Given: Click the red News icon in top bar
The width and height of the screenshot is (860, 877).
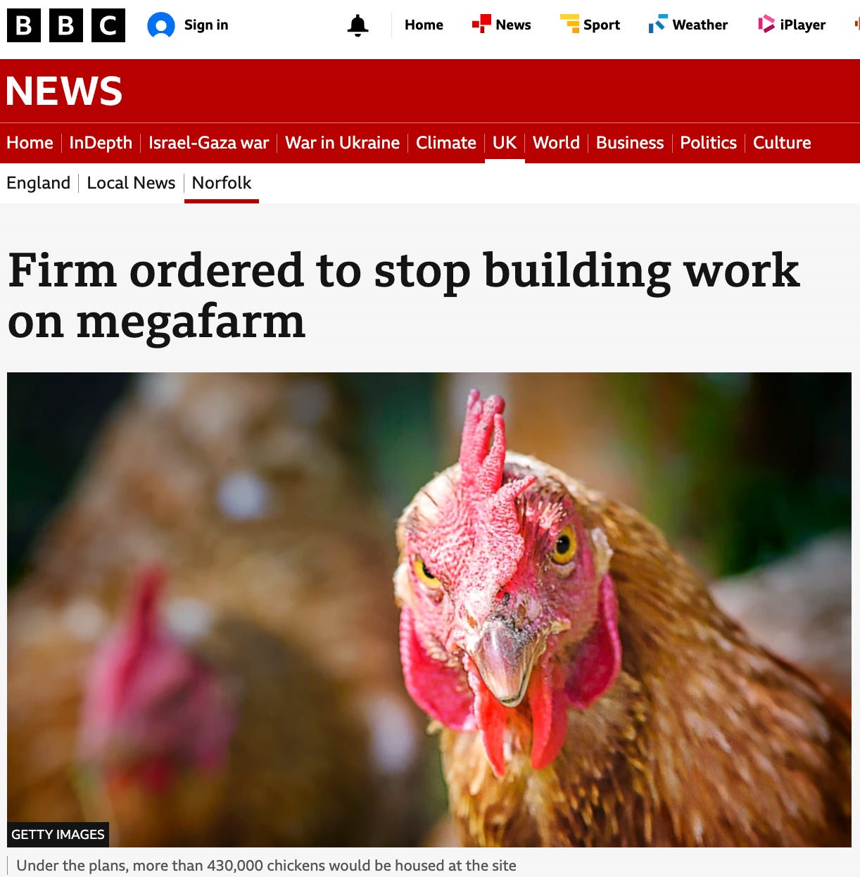Looking at the screenshot, I should pyautogui.click(x=481, y=24).
